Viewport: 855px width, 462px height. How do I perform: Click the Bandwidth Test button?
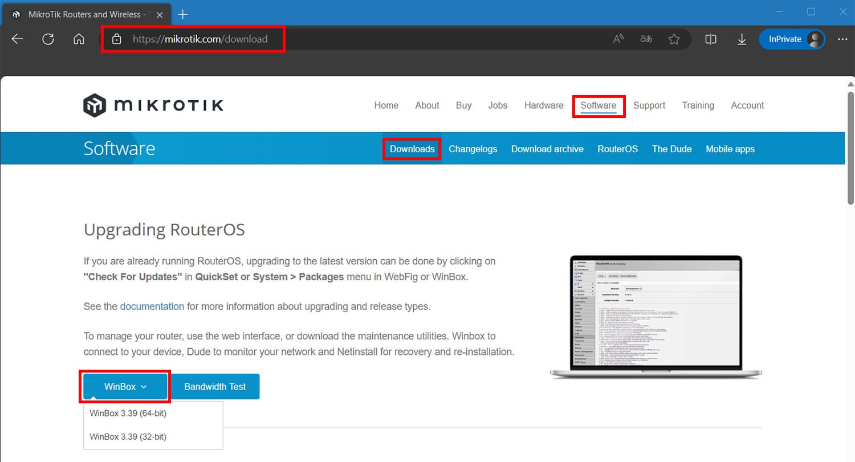tap(215, 386)
